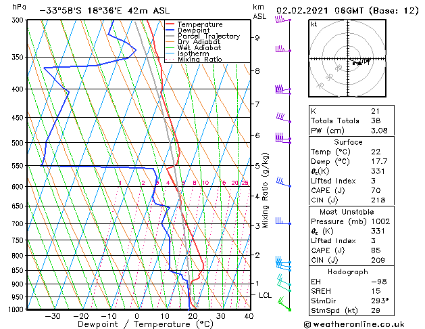Click the 'Isotherm' legend entry
The height and width of the screenshot is (329, 425).
click(x=193, y=53)
